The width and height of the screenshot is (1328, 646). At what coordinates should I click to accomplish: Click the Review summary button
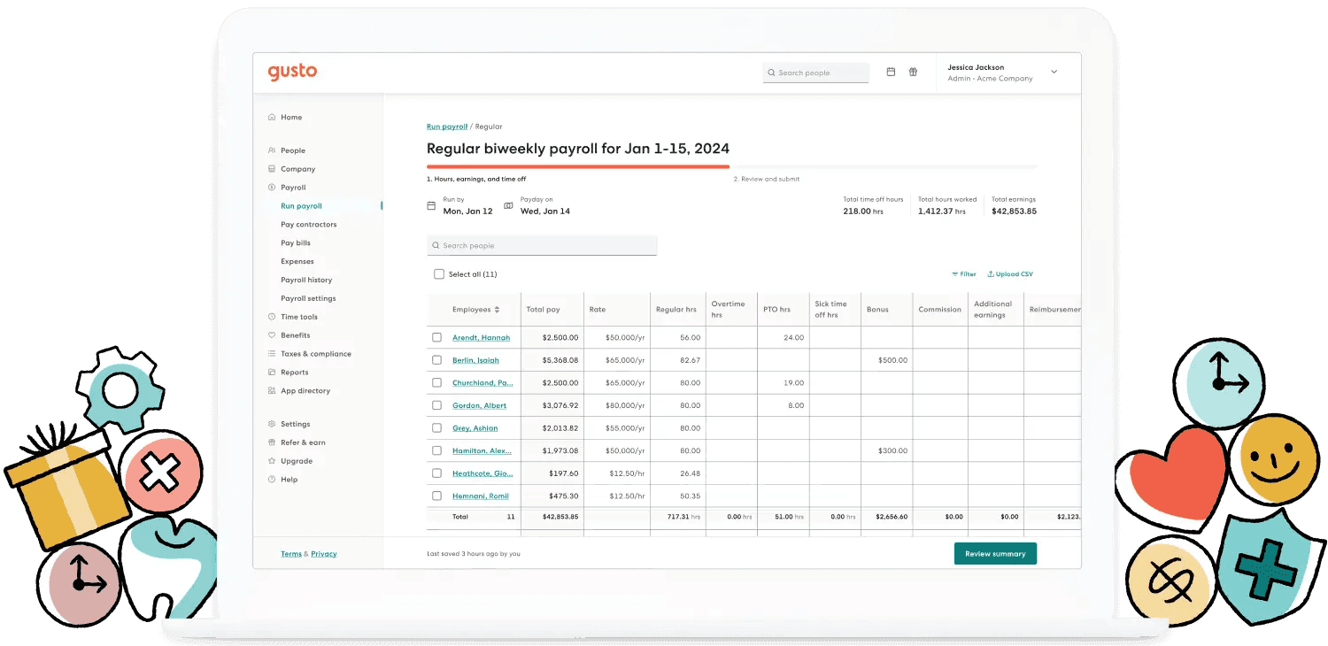click(994, 552)
